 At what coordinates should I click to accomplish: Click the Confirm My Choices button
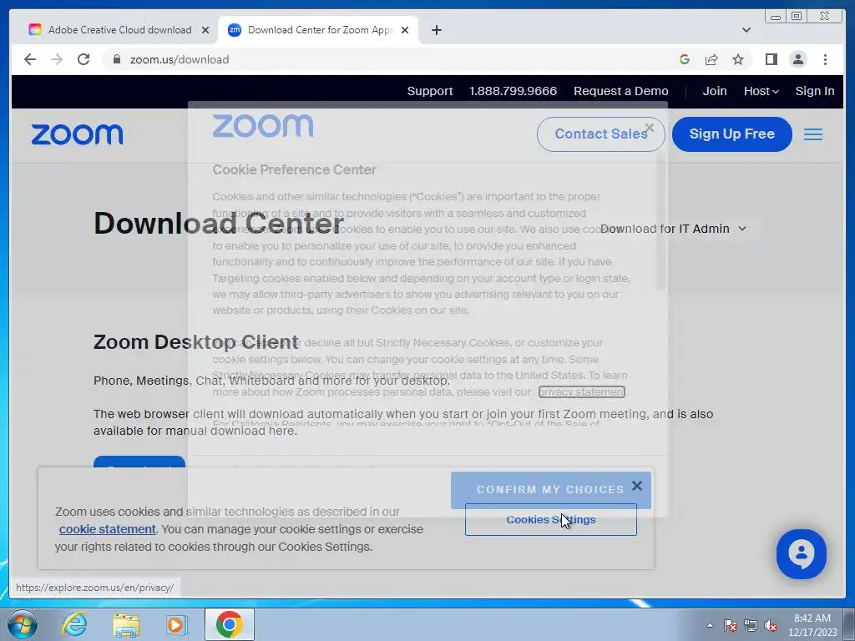551,489
